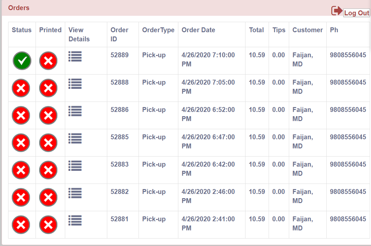Image resolution: width=371 pixels, height=246 pixels.
Task: Toggle printed icon for order 52885
Action: pyautogui.click(x=48, y=143)
